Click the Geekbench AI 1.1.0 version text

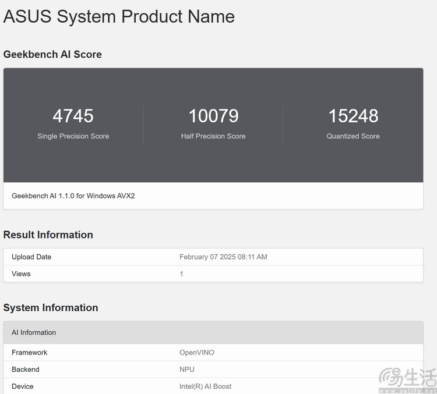point(73,196)
